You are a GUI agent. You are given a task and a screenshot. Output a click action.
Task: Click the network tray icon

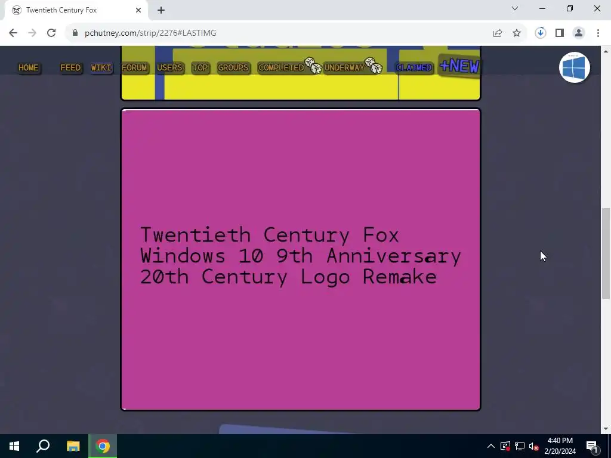coord(520,446)
